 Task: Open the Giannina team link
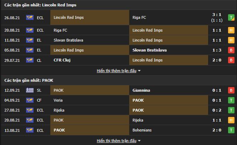pyautogui.click(x=141, y=90)
